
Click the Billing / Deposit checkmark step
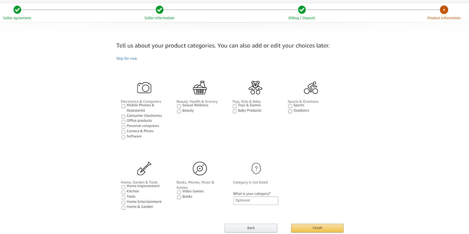302,10
